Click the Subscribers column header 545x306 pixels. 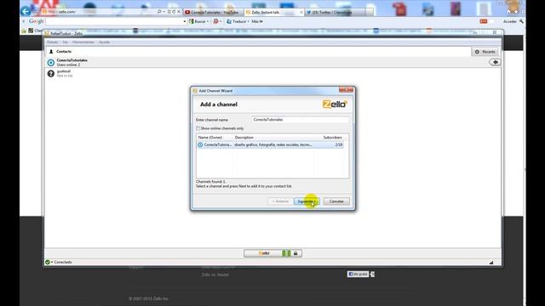click(x=333, y=138)
